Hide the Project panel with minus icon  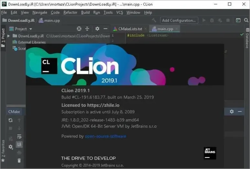105,29
